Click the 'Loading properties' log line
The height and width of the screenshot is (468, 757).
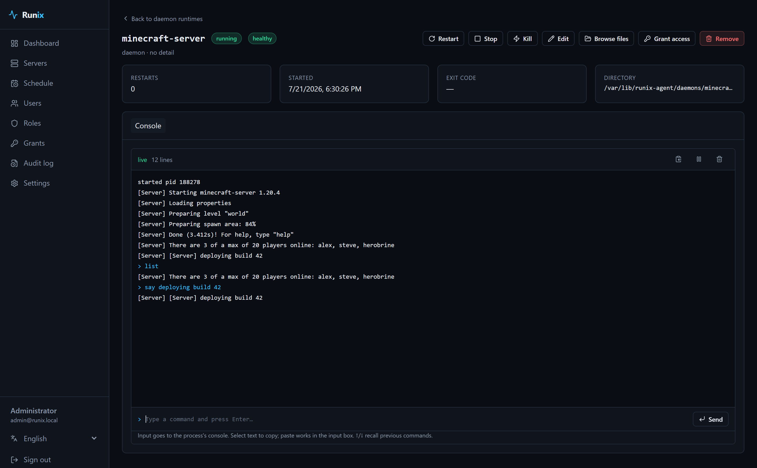click(x=184, y=203)
